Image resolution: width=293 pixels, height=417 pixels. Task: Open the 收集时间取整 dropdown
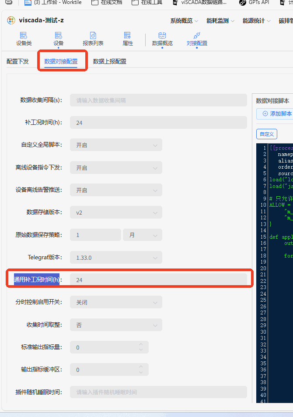point(116,325)
